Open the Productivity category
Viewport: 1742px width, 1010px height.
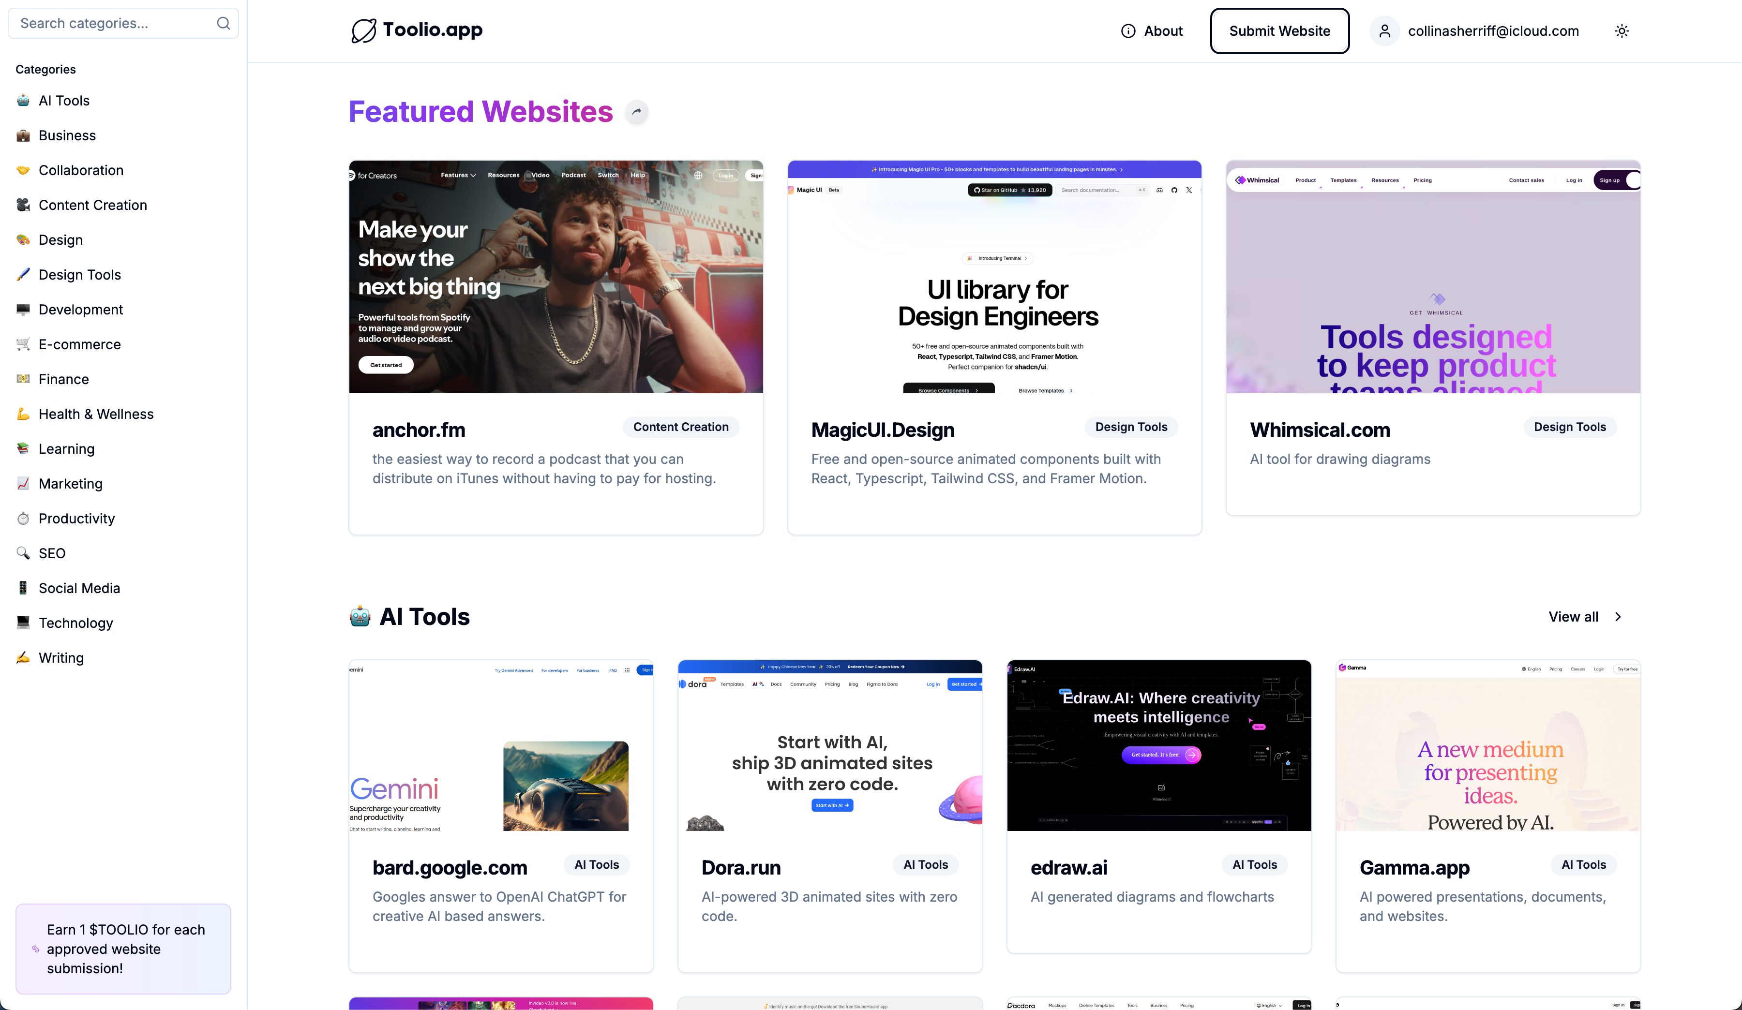(x=77, y=518)
